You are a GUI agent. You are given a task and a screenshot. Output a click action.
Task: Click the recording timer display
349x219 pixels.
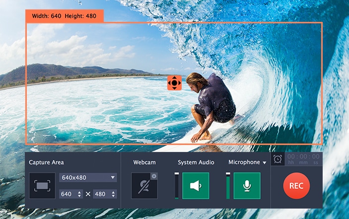303,159
